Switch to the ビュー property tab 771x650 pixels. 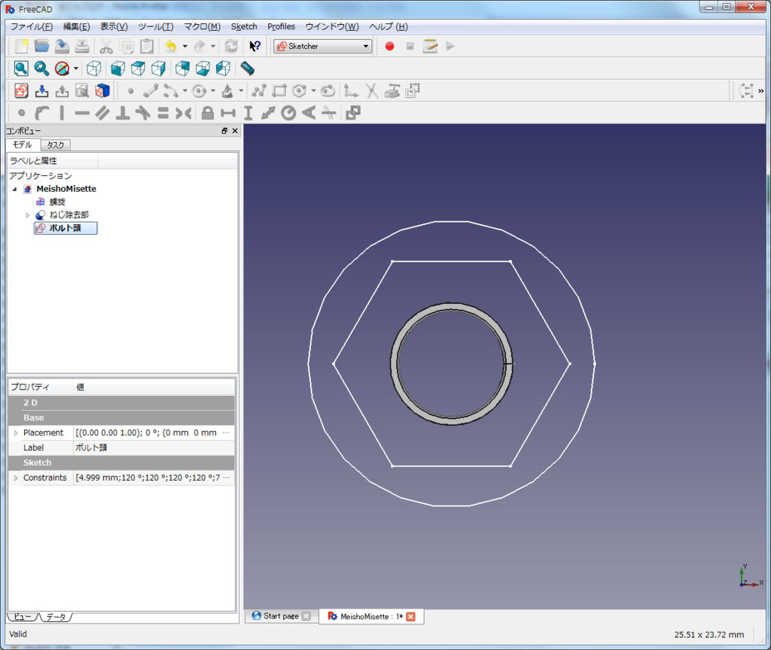click(23, 617)
